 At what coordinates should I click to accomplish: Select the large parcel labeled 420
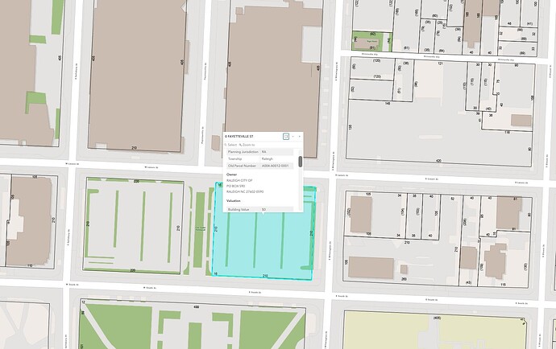440,131
